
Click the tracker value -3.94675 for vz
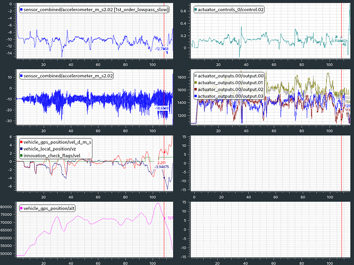click(x=162, y=167)
